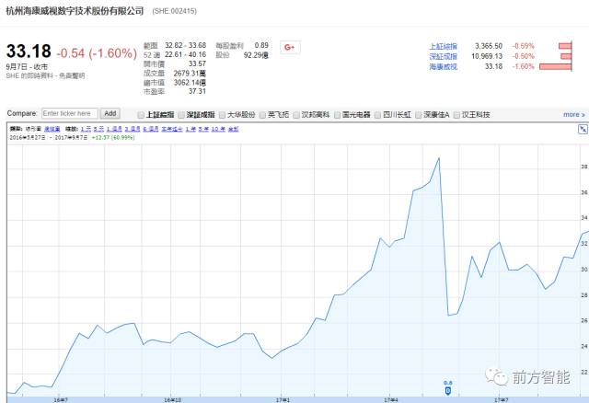
Task: Click the EPS value 0.89
Action: tap(261, 45)
